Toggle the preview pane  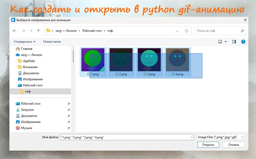234,42
